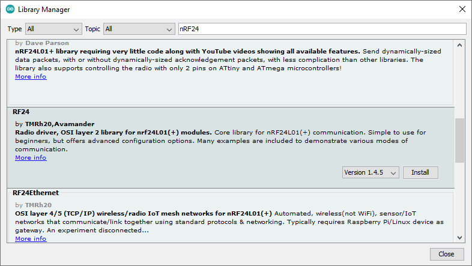Click the Topic dropdown arrow chevron
This screenshot has height=266, width=472.
coord(169,29)
